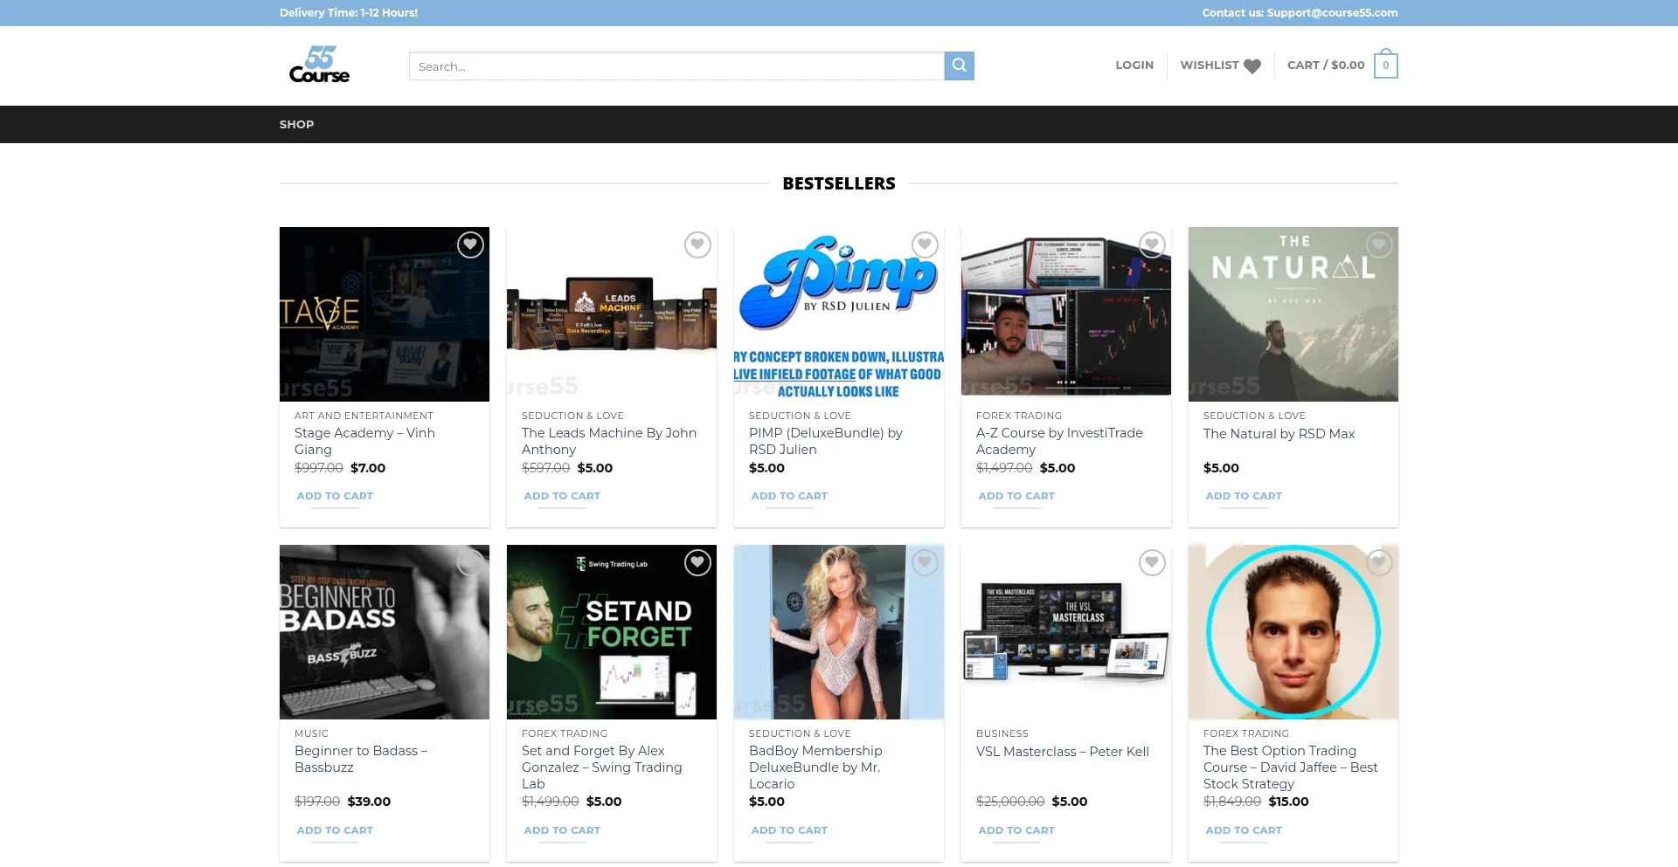The image size is (1678, 867).
Task: Click Support@course55.com contact text
Action: pyautogui.click(x=1332, y=12)
